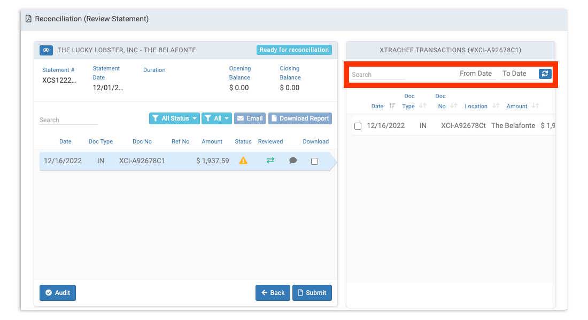
Task: Click the Audit button
Action: (57, 292)
